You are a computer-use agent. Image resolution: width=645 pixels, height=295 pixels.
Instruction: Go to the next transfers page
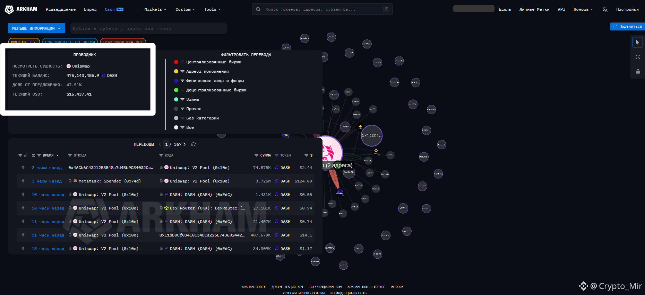[x=184, y=144]
